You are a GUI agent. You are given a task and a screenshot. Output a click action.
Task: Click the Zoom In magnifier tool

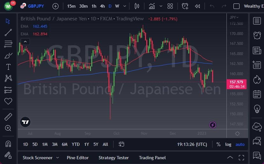pos(8,128)
